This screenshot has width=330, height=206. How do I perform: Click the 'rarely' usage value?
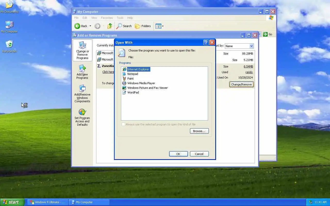(x=249, y=72)
